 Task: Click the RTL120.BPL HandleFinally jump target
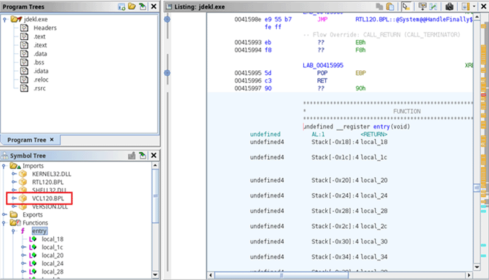point(414,20)
